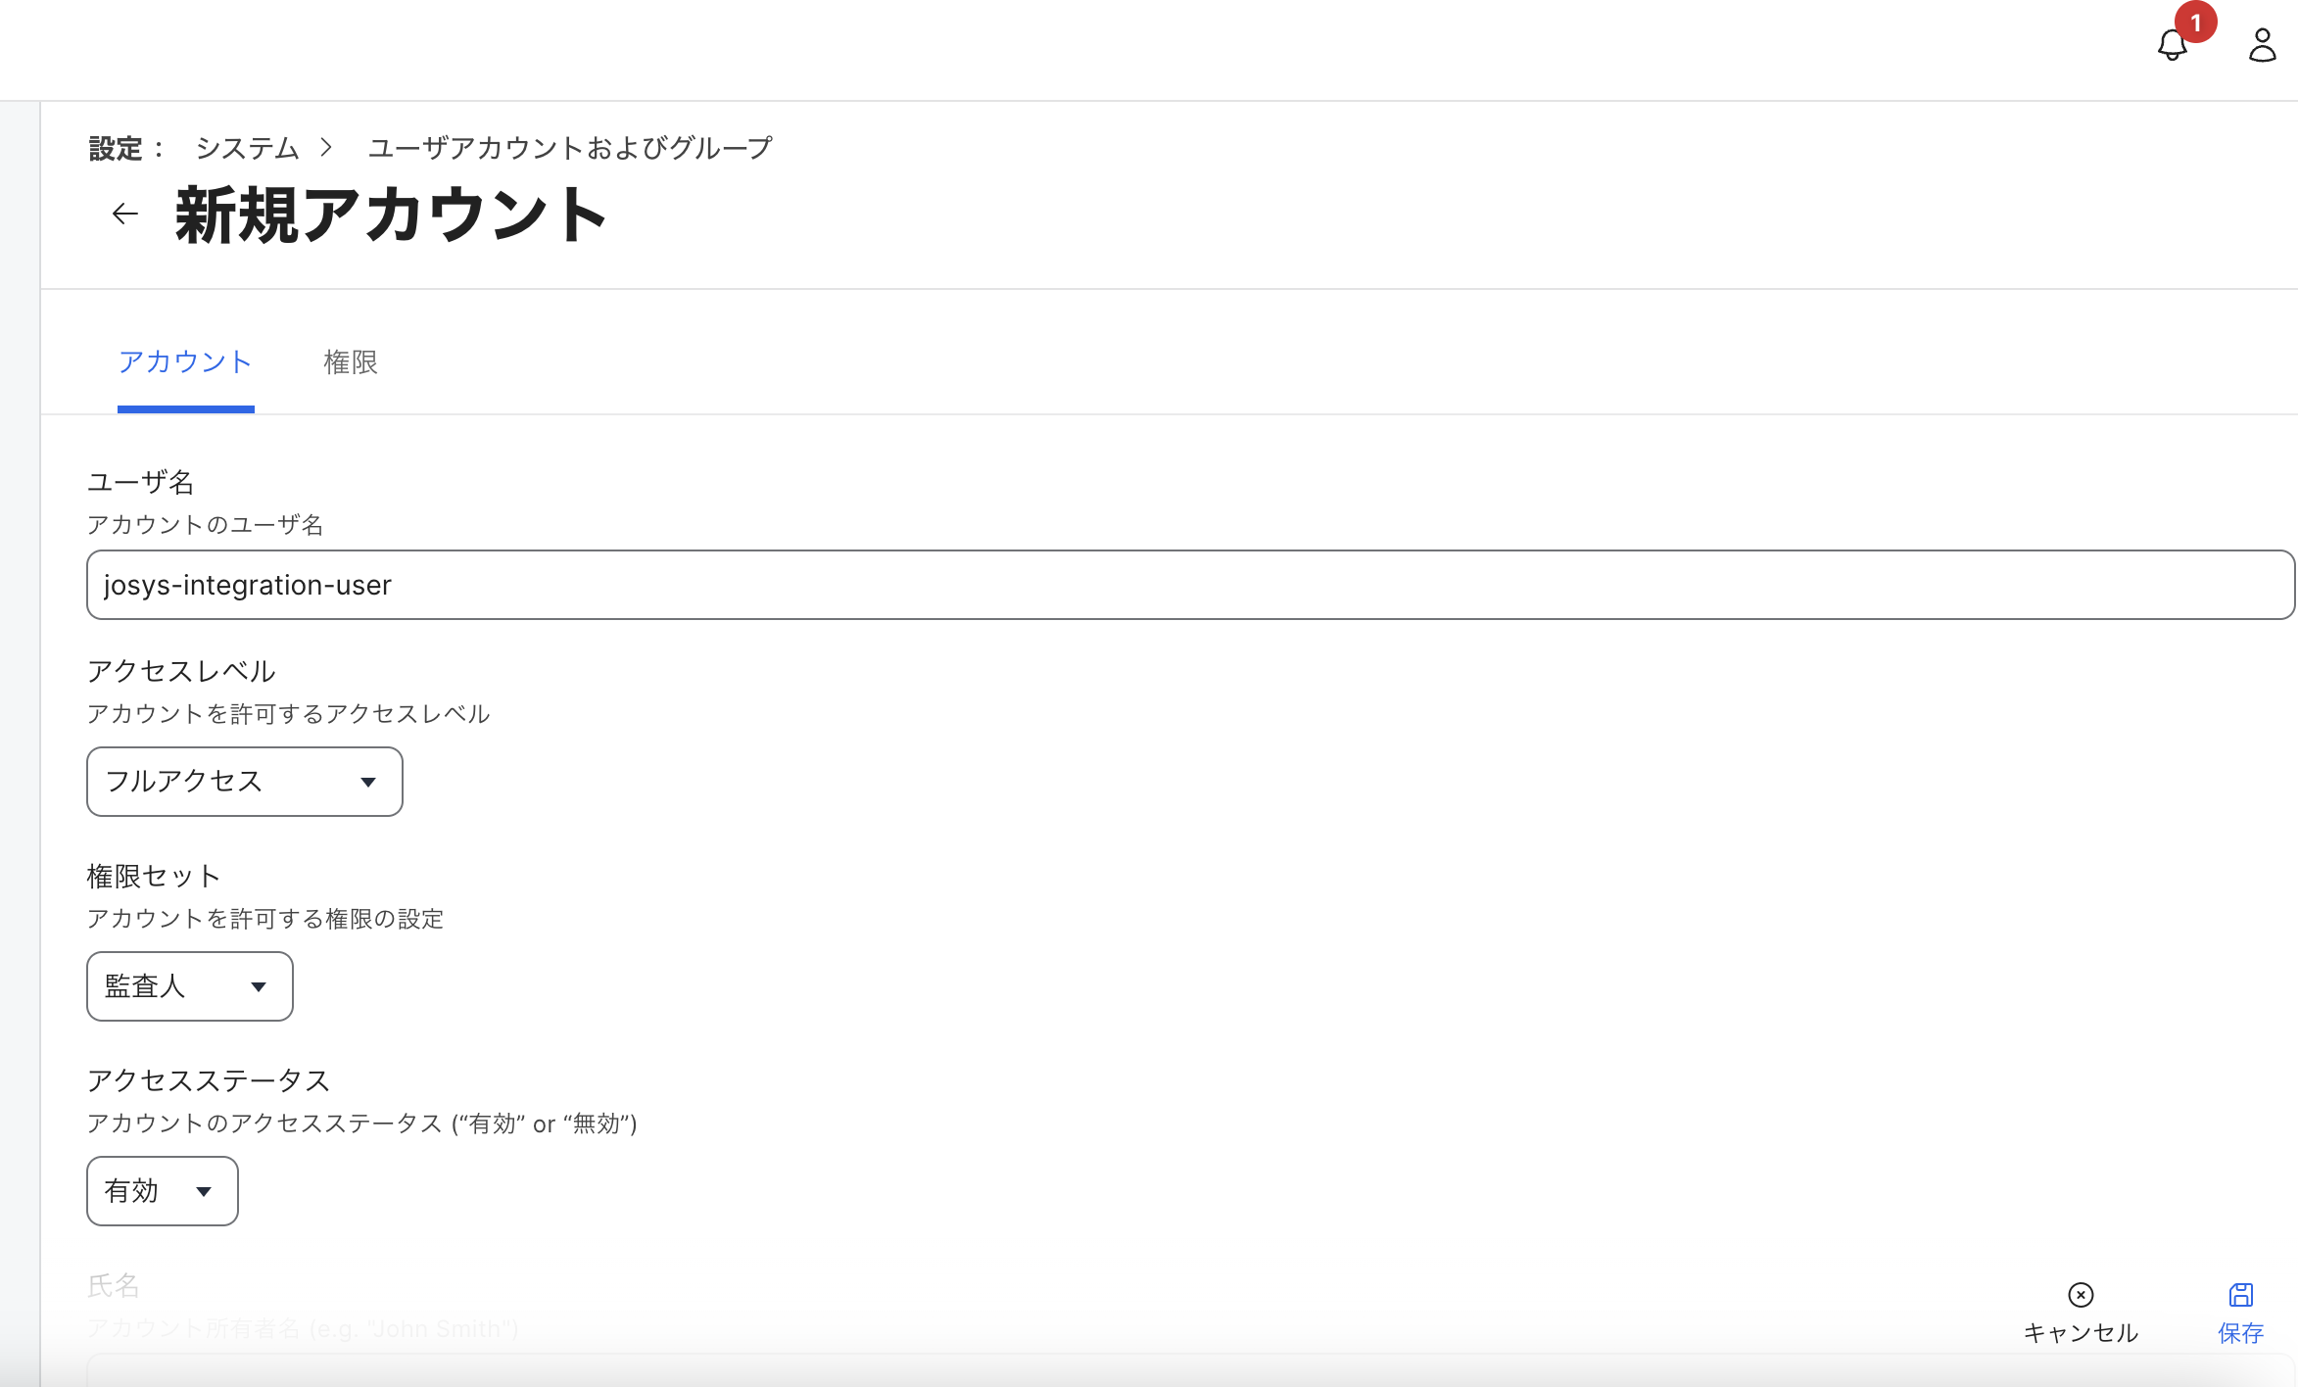Screen dimensions: 2298x1387
Task: Click the back arrow beside 新規アカウント
Action: tap(125, 214)
